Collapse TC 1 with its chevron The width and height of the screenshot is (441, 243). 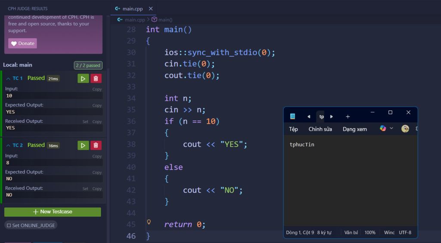pyautogui.click(x=8, y=79)
